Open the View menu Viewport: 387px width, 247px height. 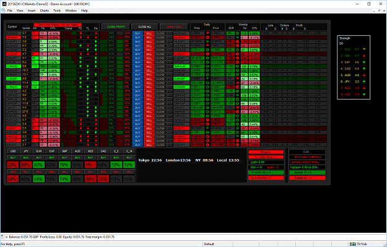pyautogui.click(x=20, y=11)
